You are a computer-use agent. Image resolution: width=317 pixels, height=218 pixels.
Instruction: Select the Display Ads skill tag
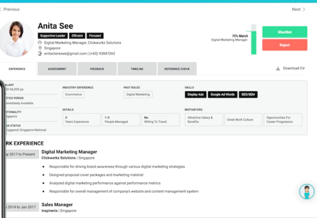tap(195, 95)
